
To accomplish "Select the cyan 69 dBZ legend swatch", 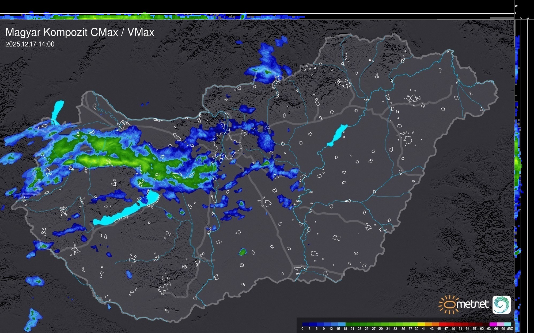I will pyautogui.click(x=507, y=324).
